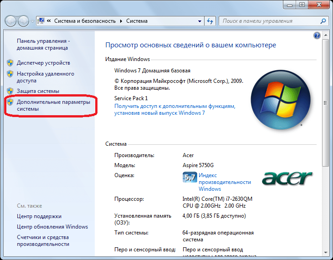Image resolution: width=333 pixels, height=260 pixels.
Task: Click 'Windows 7 Домашняя базовая' text
Action: click(x=152, y=71)
